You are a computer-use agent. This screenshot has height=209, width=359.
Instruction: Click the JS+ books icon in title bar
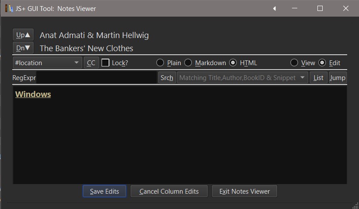coord(9,8)
